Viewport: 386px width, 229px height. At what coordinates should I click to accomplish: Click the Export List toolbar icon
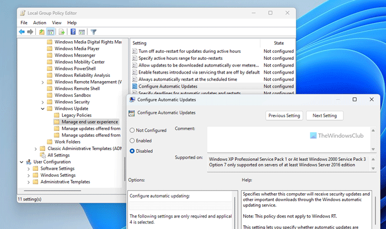pos(62,32)
